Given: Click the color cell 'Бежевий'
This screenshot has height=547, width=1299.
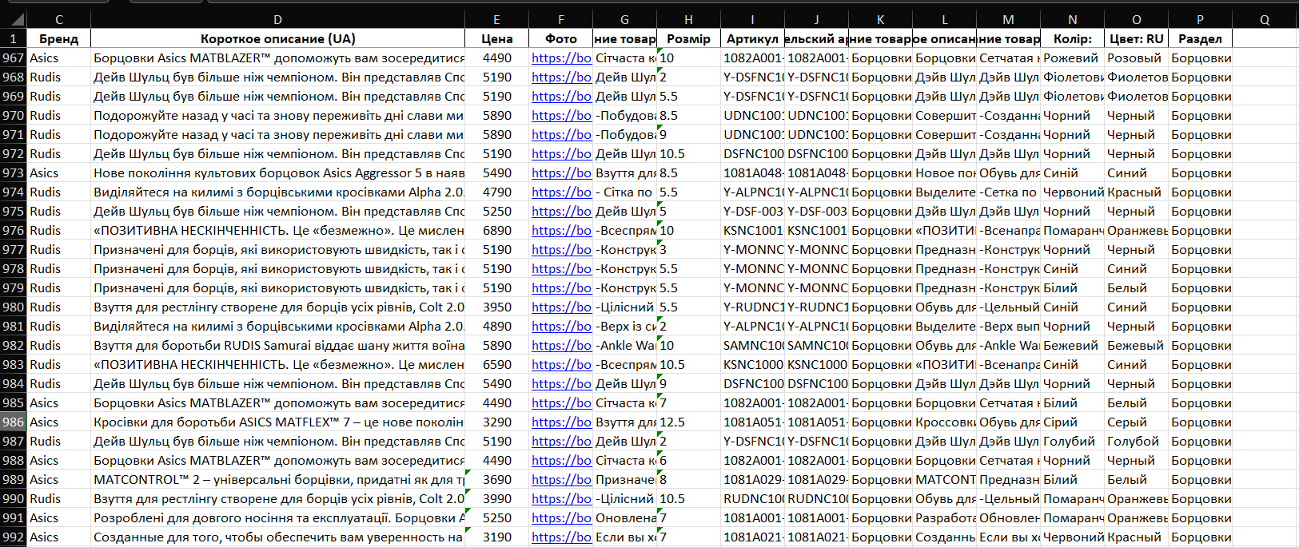Looking at the screenshot, I should 1073,345.
